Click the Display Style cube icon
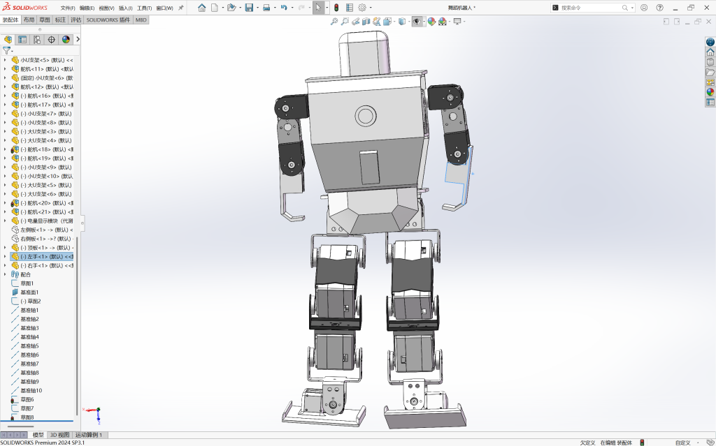The image size is (716, 446). [402, 22]
